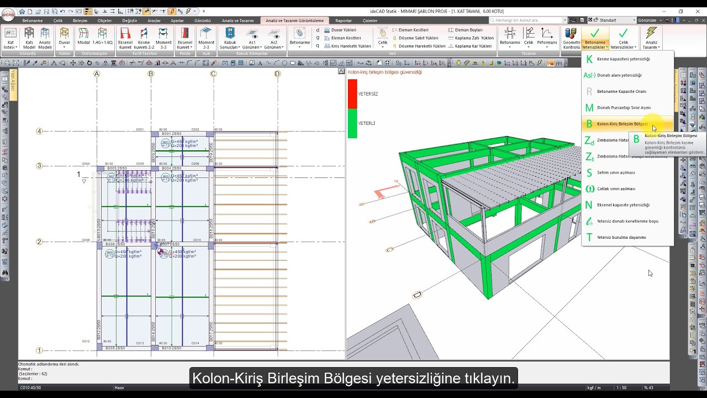This screenshot has width=707, height=398.
Task: Click Moment 3-3 in Aşık group
Action: tap(206, 38)
